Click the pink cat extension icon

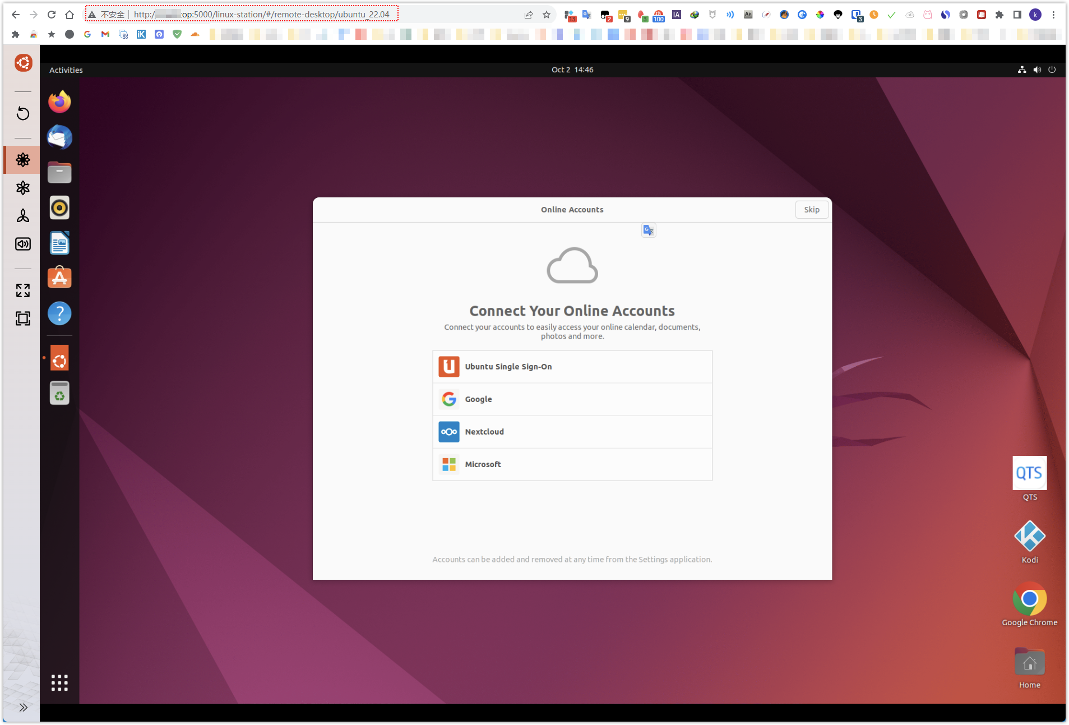[928, 15]
